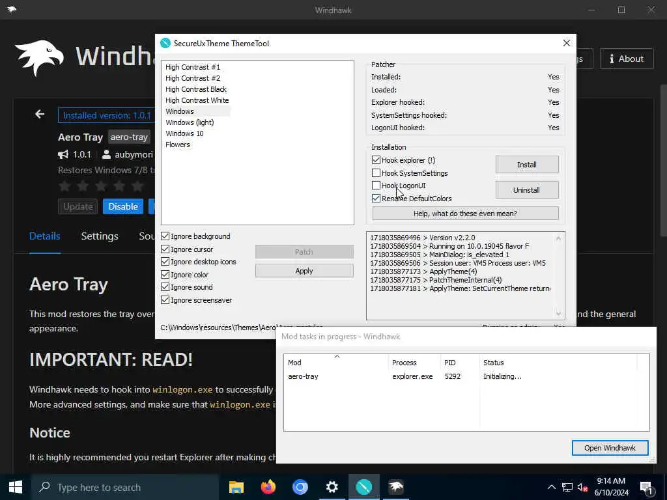The width and height of the screenshot is (667, 500).
Task: Uncheck Ignore sound
Action: point(165,287)
